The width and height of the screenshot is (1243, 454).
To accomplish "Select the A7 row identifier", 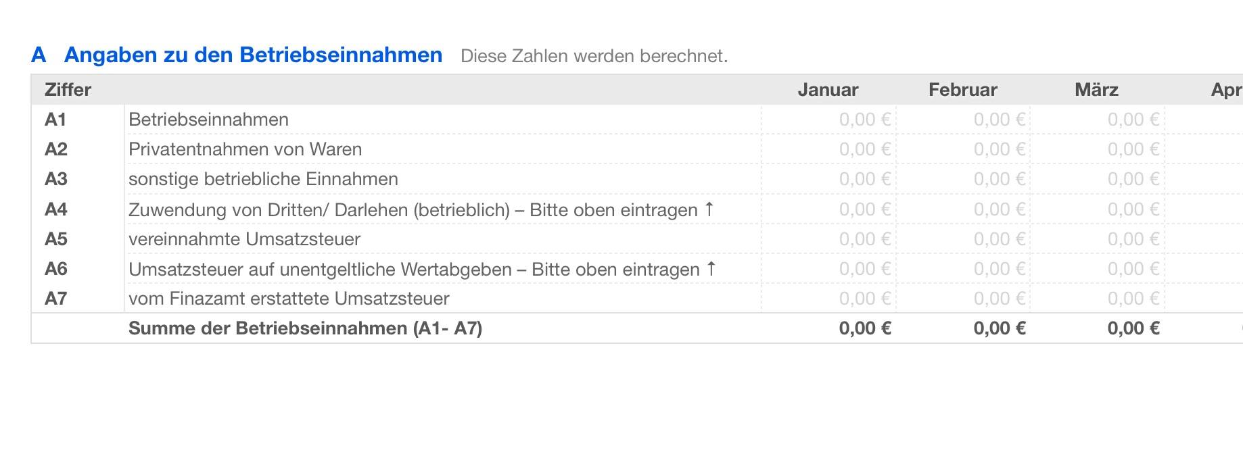I will (56, 299).
